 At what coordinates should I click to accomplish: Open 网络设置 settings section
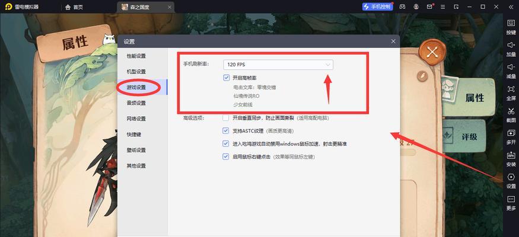(x=142, y=118)
